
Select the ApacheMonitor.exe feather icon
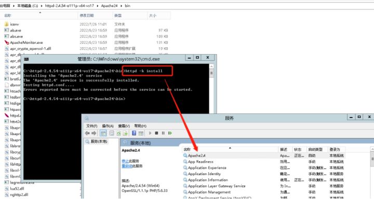(x=7, y=43)
